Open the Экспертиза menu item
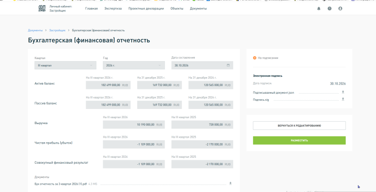376x192 pixels. (x=113, y=9)
